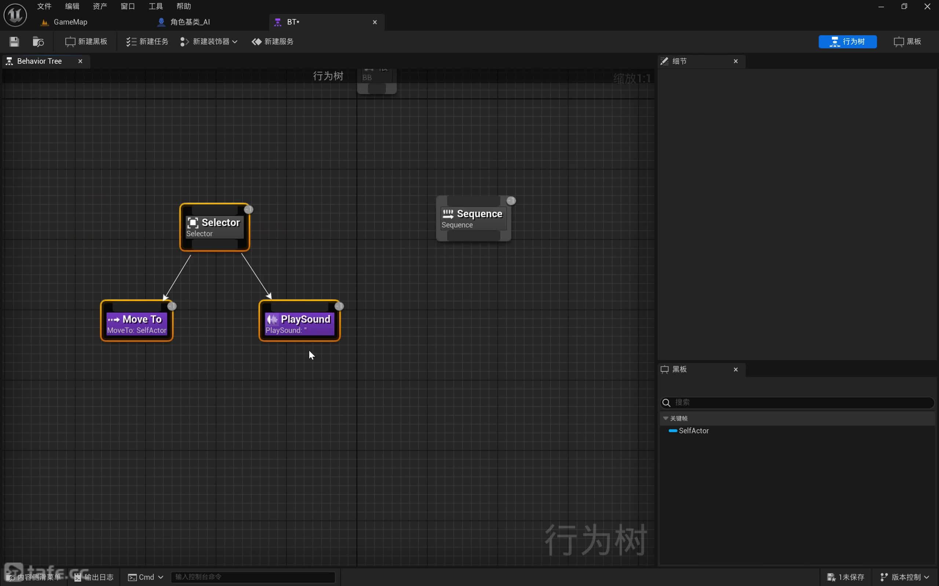Image resolution: width=939 pixels, height=586 pixels.
Task: Open the 文件 menu
Action: pyautogui.click(x=44, y=6)
